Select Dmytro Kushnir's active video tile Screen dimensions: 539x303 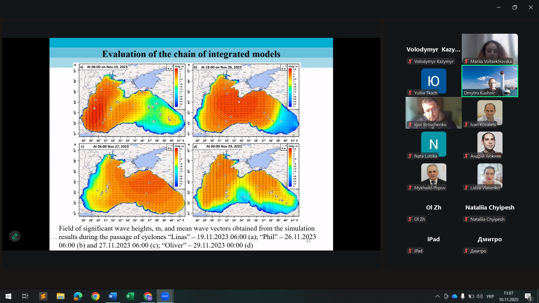pos(490,81)
